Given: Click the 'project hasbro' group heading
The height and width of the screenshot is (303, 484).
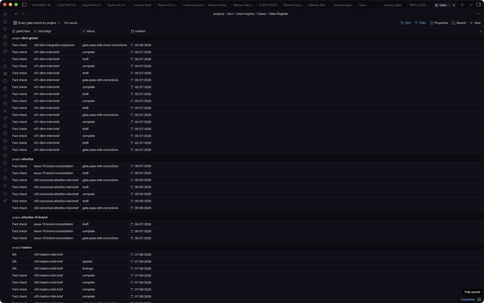Looking at the screenshot, I should pyautogui.click(x=22, y=247).
